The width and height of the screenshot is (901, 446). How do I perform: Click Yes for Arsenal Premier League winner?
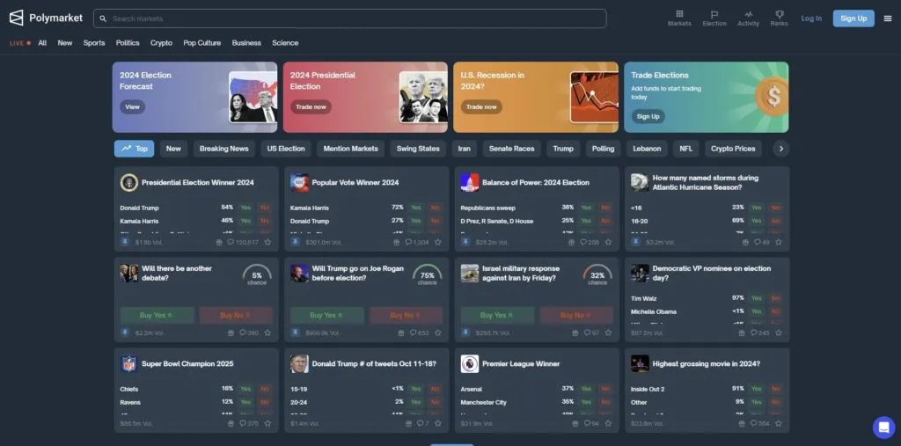[x=586, y=389]
